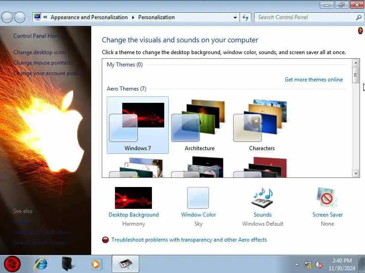Image resolution: width=365 pixels, height=273 pixels.
Task: Click the Desktop Background link
Action: click(134, 215)
